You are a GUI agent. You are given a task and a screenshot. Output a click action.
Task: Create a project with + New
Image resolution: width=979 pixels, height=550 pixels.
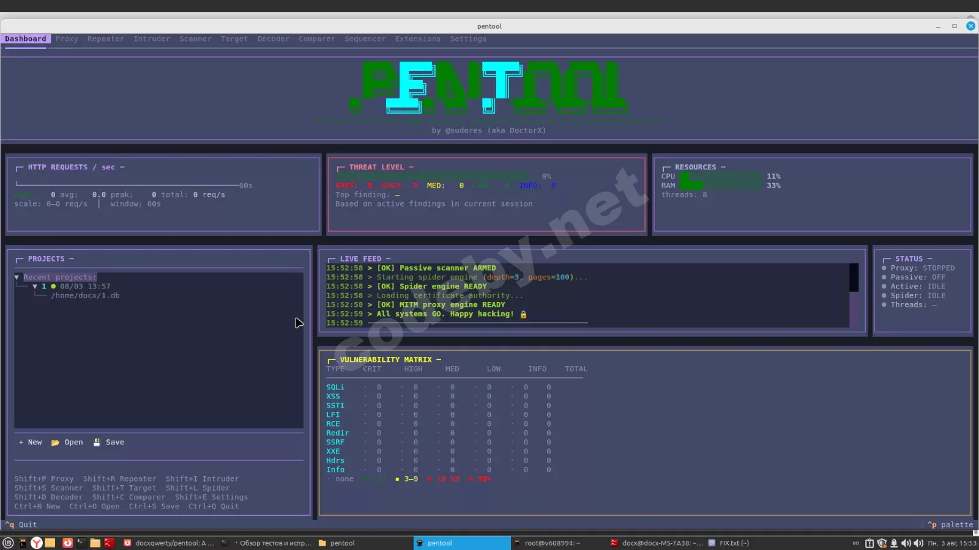pos(30,442)
